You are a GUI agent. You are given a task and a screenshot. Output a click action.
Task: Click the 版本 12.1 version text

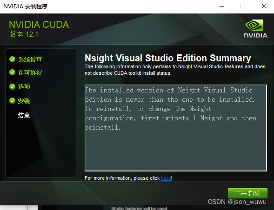pyautogui.click(x=23, y=34)
